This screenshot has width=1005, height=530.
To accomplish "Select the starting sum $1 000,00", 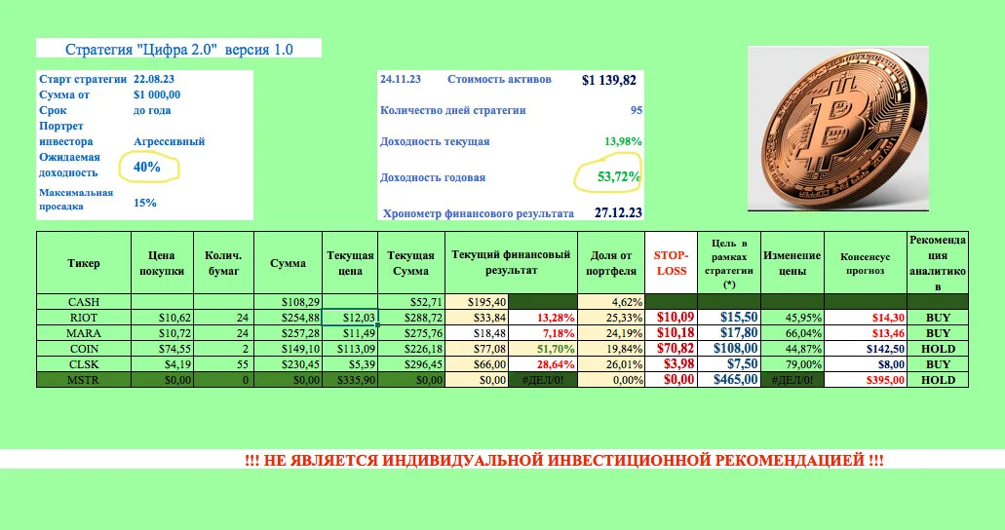I will (157, 95).
